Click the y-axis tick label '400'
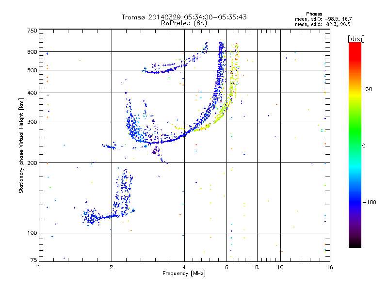Viewport: 388px width, 291px height. click(32, 93)
